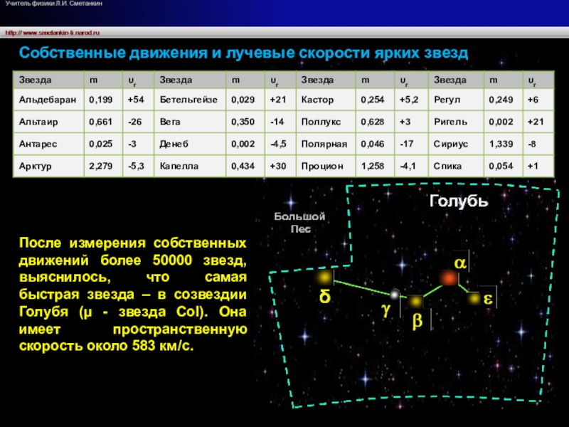
Task: Click the Регул cell
Action: [x=456, y=100]
